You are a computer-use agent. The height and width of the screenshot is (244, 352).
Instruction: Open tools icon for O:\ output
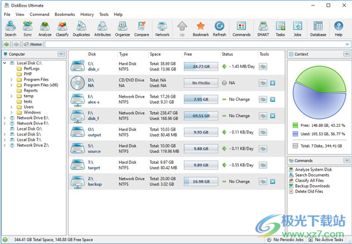coord(263,132)
